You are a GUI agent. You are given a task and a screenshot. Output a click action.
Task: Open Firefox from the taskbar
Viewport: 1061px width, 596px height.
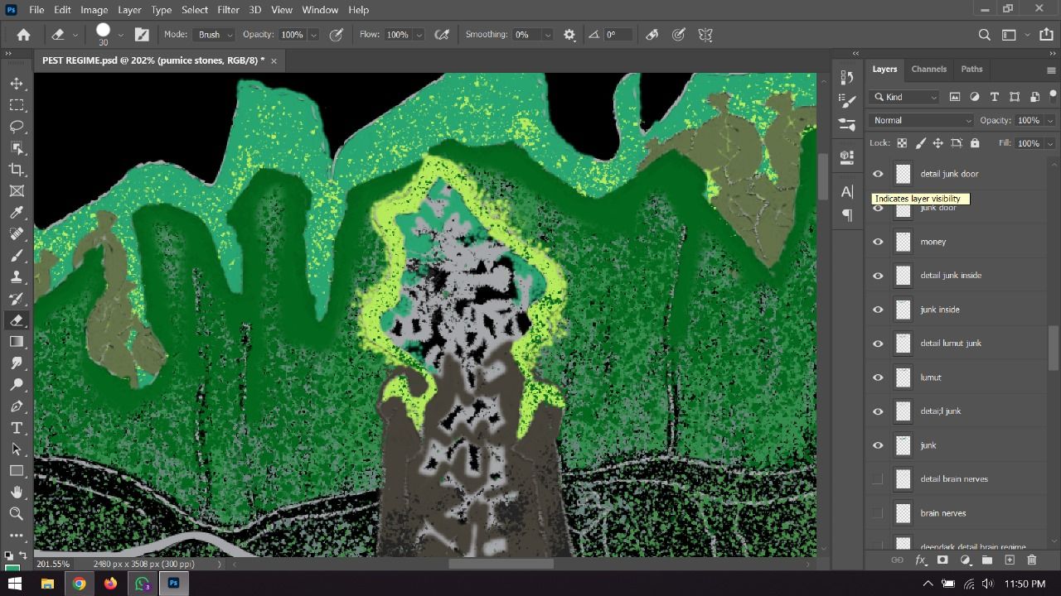pos(110,584)
